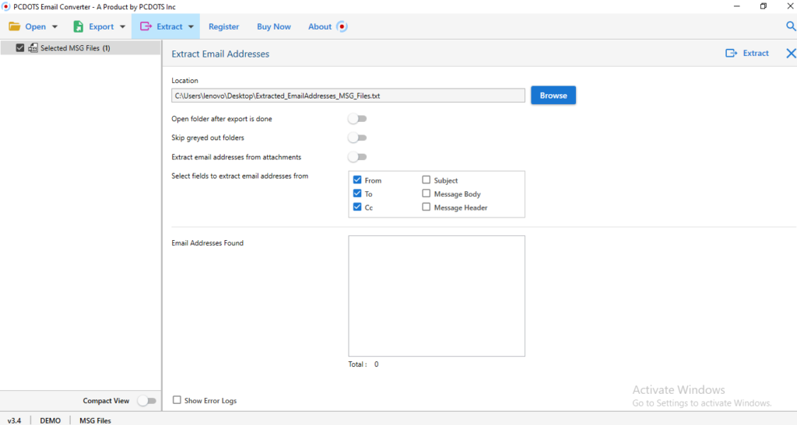Open the Buy Now menu item
The image size is (797, 425).
[274, 26]
